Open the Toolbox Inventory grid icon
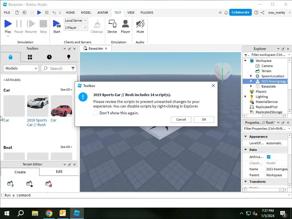 (30, 57)
